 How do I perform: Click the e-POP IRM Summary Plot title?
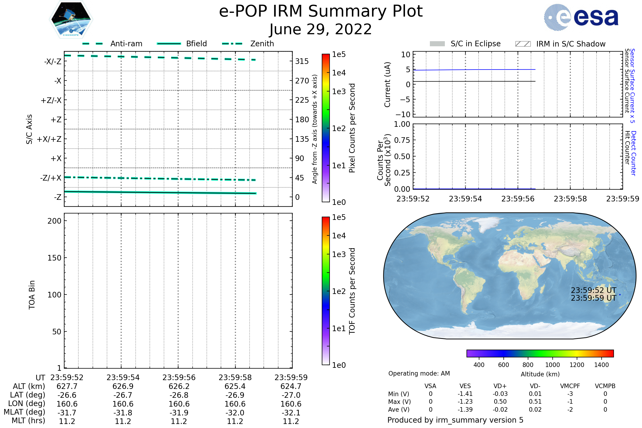tap(321, 12)
